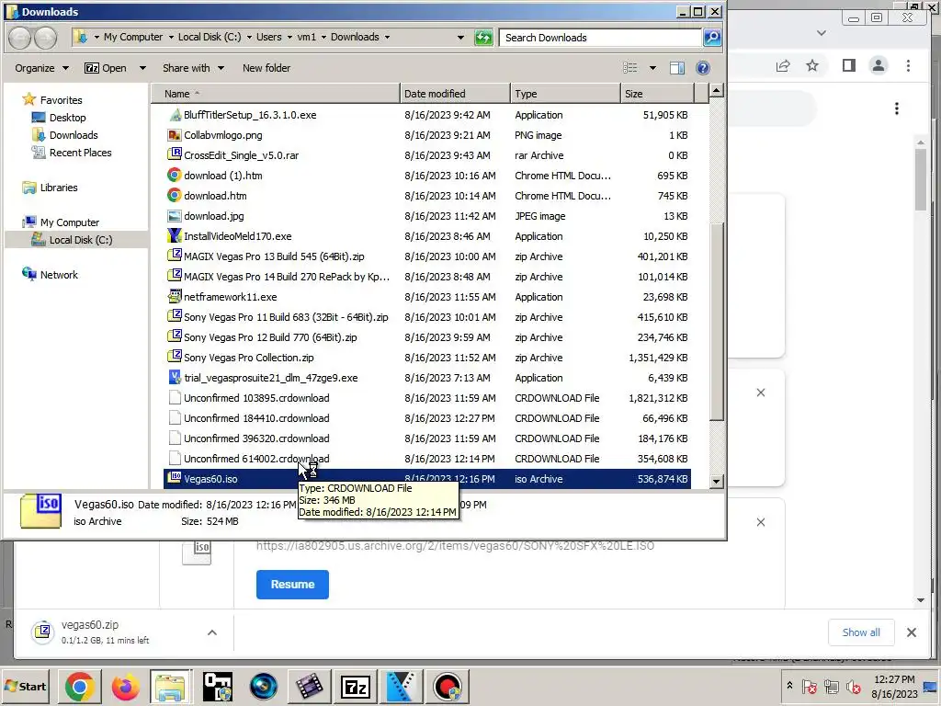
Task: Click the New folder button
Action: click(x=266, y=68)
